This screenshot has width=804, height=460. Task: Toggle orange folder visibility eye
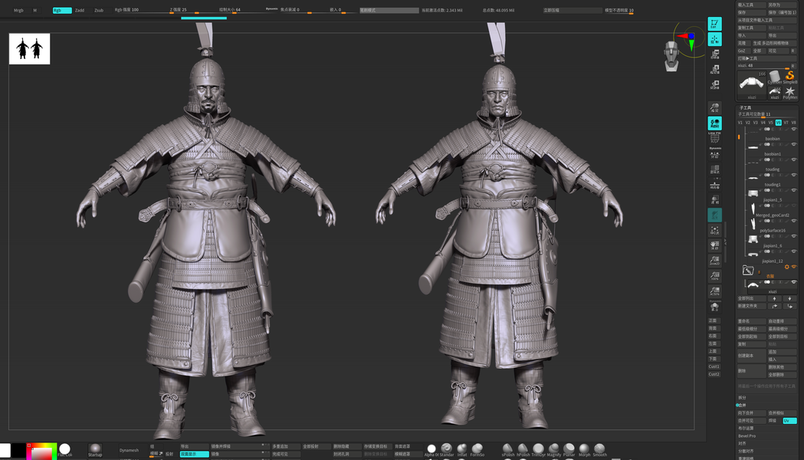(794, 267)
